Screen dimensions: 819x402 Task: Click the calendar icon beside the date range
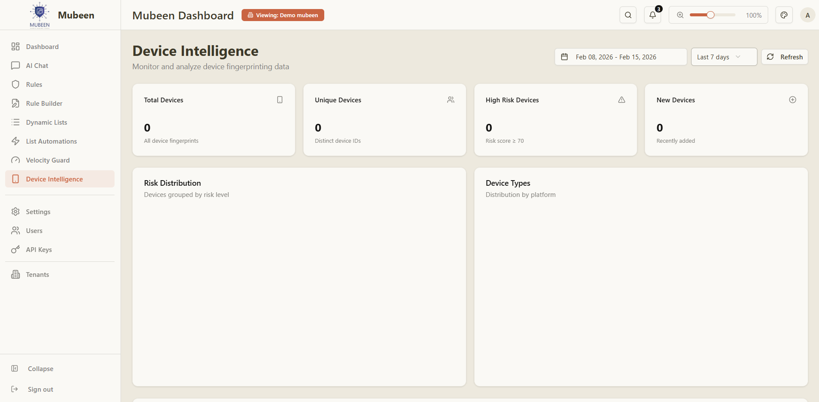tap(565, 56)
